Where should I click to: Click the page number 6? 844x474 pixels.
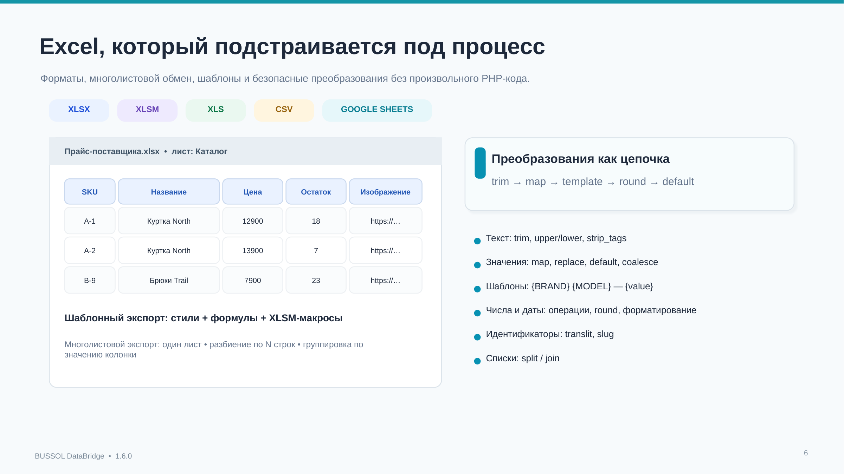point(806,453)
